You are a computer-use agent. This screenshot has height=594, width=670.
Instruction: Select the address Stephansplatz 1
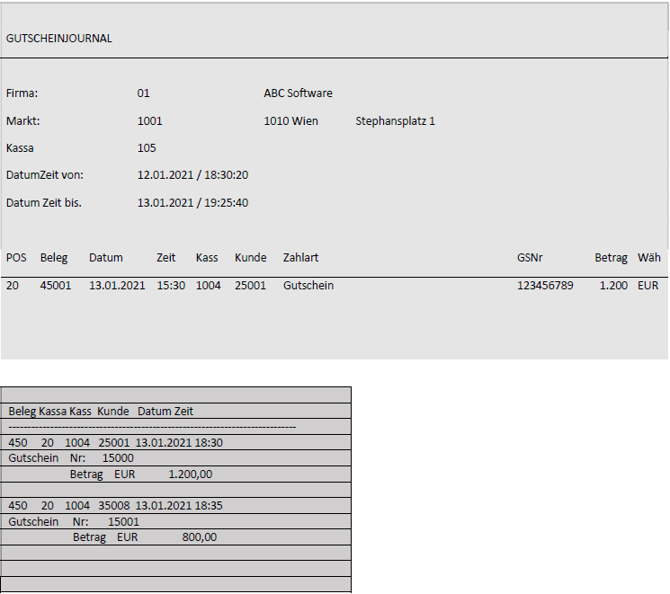[395, 120]
